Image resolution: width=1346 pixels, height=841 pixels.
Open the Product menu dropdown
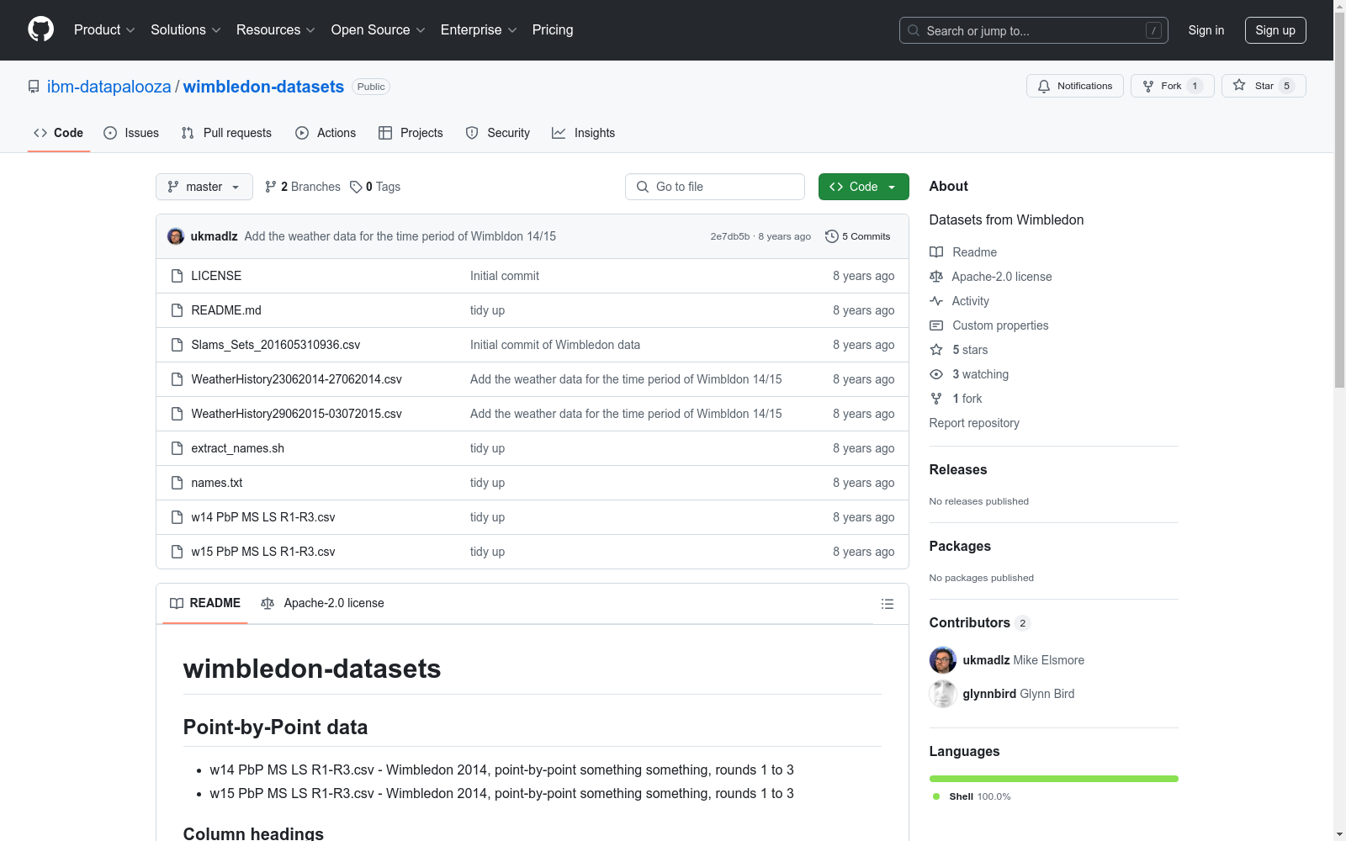pos(104,29)
